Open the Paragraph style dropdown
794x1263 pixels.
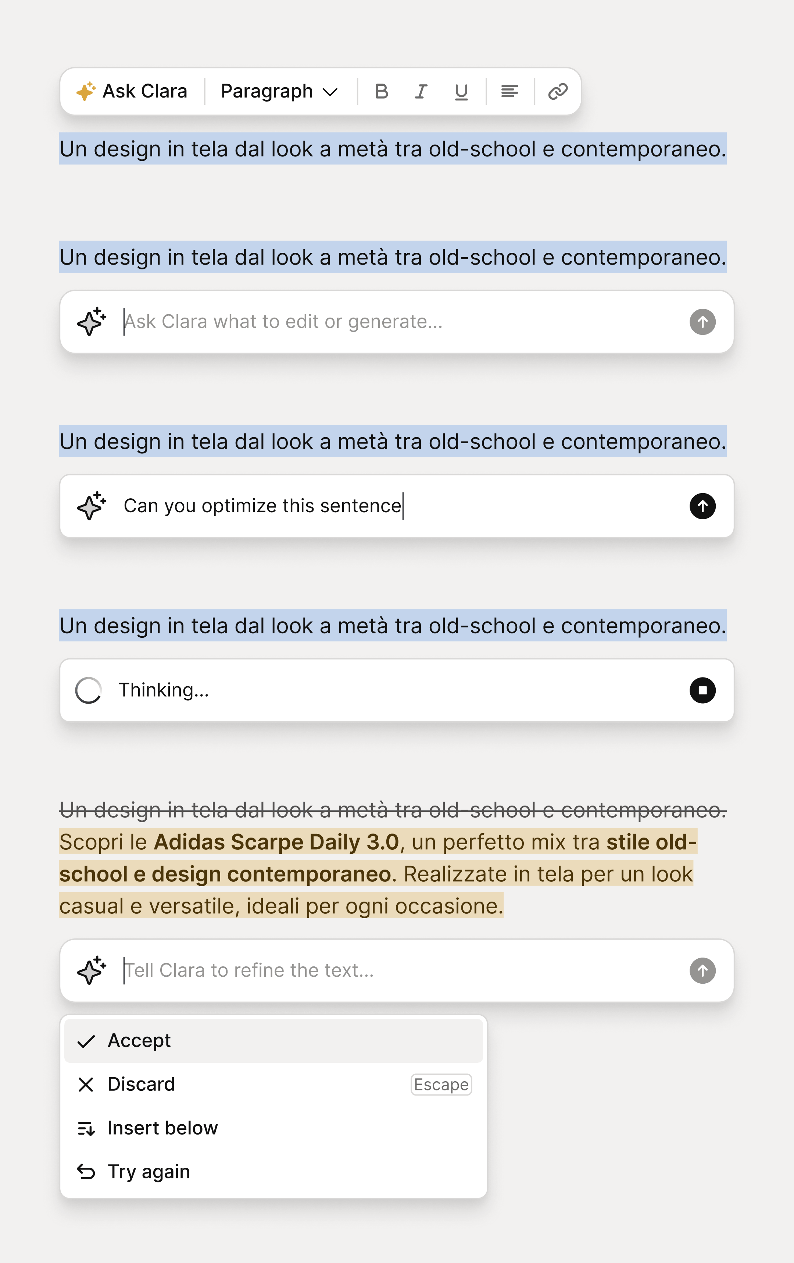pos(266,90)
